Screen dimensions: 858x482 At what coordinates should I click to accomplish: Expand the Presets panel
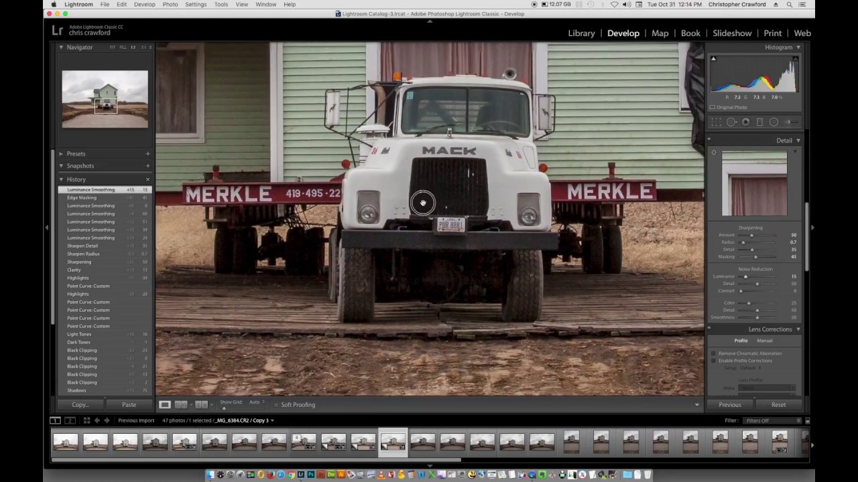coord(61,154)
